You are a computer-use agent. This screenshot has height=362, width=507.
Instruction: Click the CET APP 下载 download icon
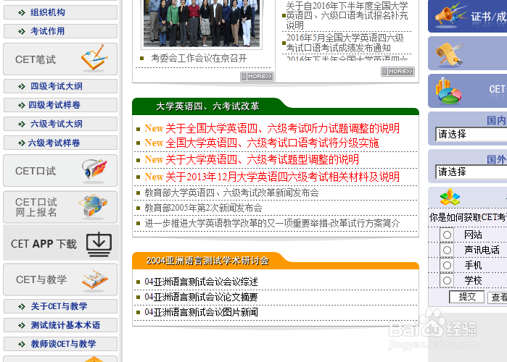coord(99,244)
